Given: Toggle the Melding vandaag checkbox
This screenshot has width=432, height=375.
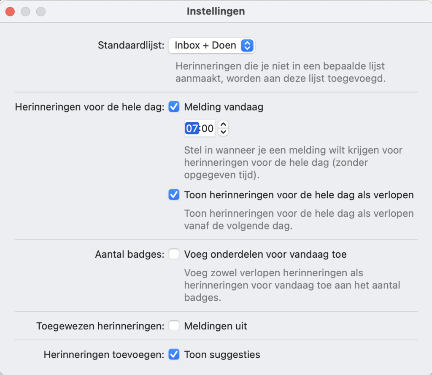Looking at the screenshot, I should point(174,107).
